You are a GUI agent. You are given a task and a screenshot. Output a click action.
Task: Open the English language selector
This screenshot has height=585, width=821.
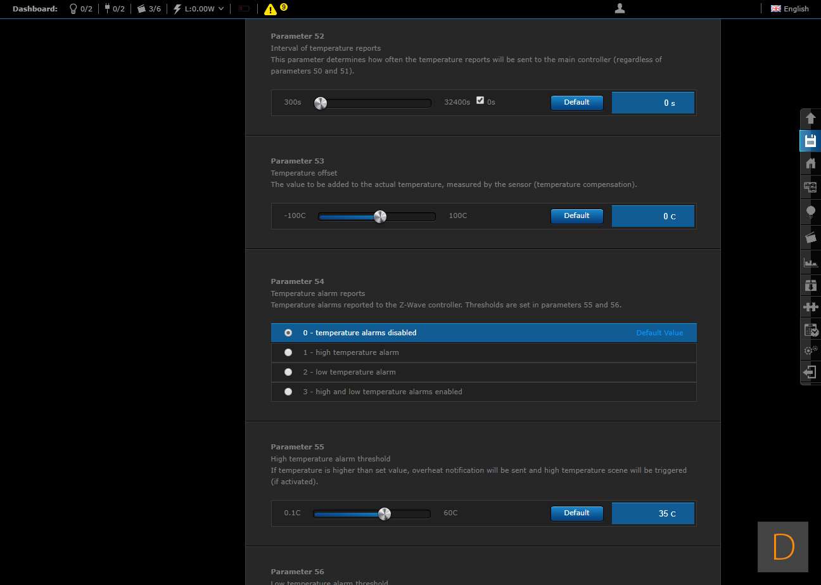(789, 9)
